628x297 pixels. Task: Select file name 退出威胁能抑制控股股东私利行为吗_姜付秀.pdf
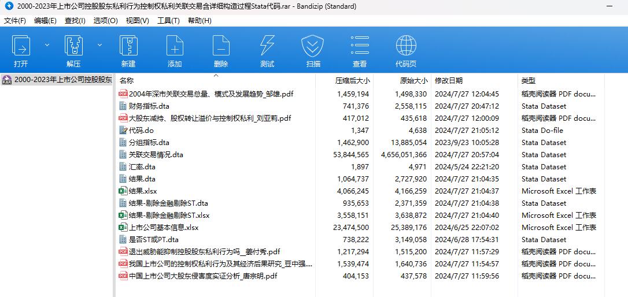coord(204,252)
